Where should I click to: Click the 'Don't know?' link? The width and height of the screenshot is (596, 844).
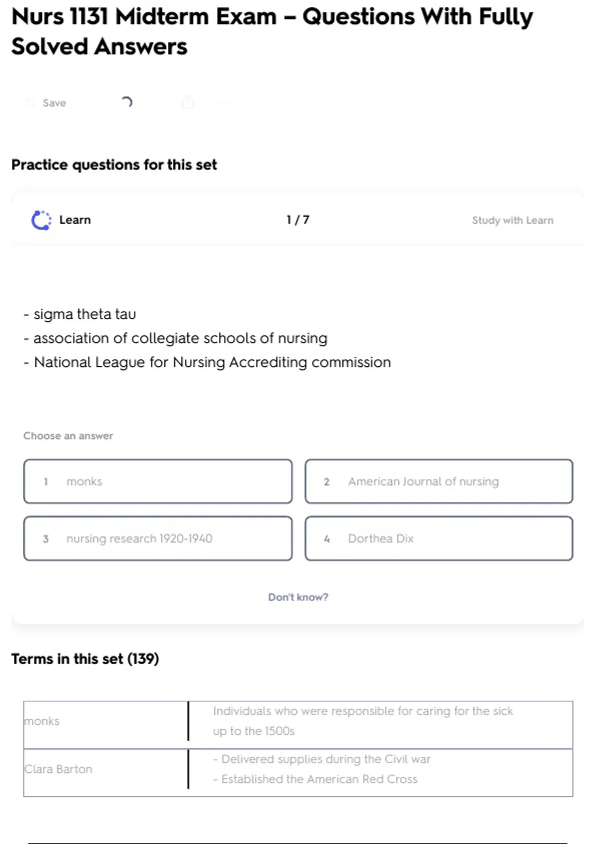click(298, 597)
